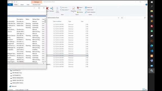Click the History icon in Open group
The height and width of the screenshot is (91, 162).
tap(80, 12)
